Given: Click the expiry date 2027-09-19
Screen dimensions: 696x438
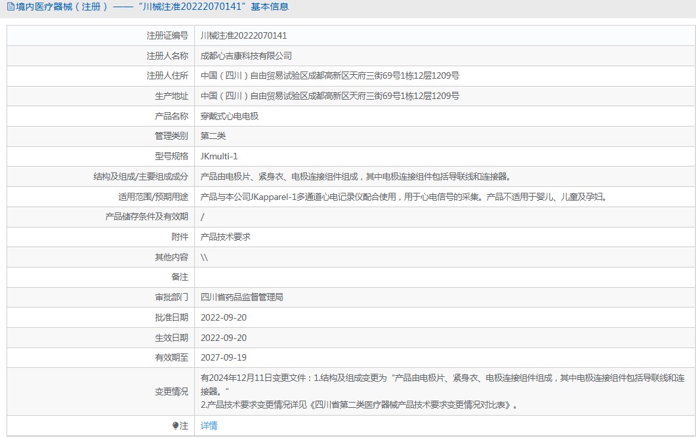Looking at the screenshot, I should 224,357.
